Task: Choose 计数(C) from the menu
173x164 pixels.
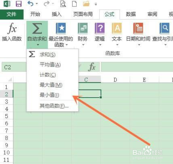Action: (x=52, y=75)
